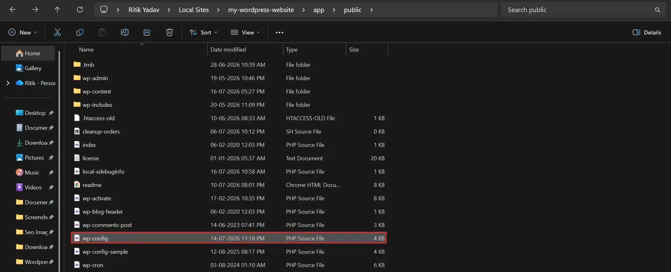Expand chevron after public in address bar
Screen dimensions: 671x272
[372, 10]
